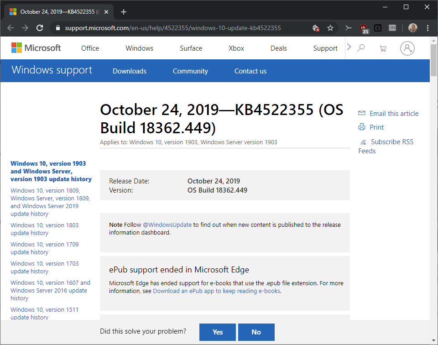Image resolution: width=438 pixels, height=345 pixels.
Task: Open version 1709 update history
Action: point(44,248)
